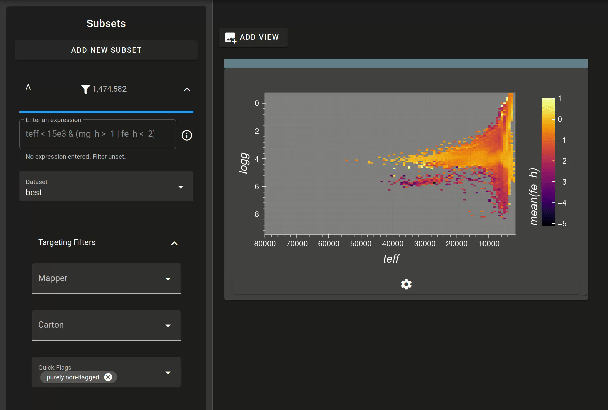The image size is (608, 410).
Task: Open the Quick Flags dropdown arrow
Action: (168, 373)
